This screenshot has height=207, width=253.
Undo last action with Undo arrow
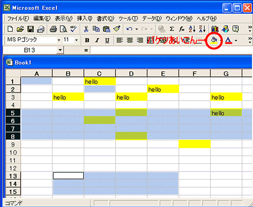coord(130,29)
